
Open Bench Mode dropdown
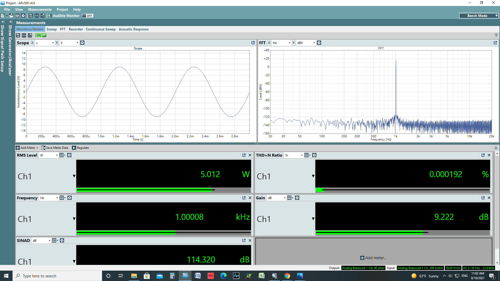pos(479,16)
